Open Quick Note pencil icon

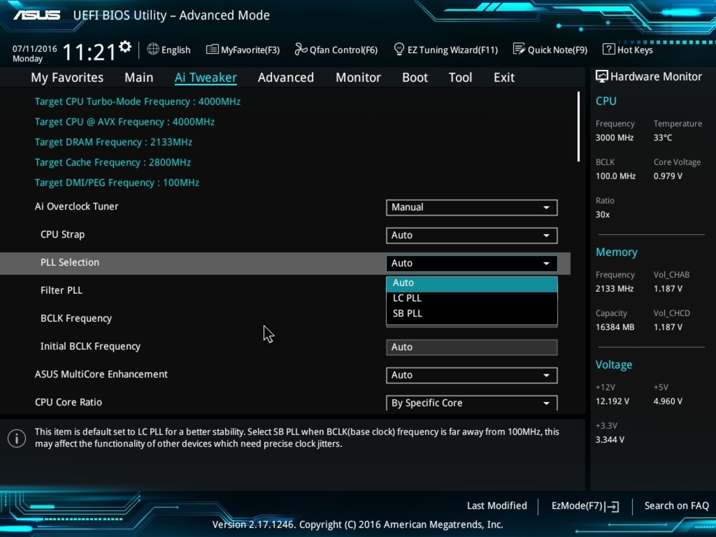coord(519,49)
